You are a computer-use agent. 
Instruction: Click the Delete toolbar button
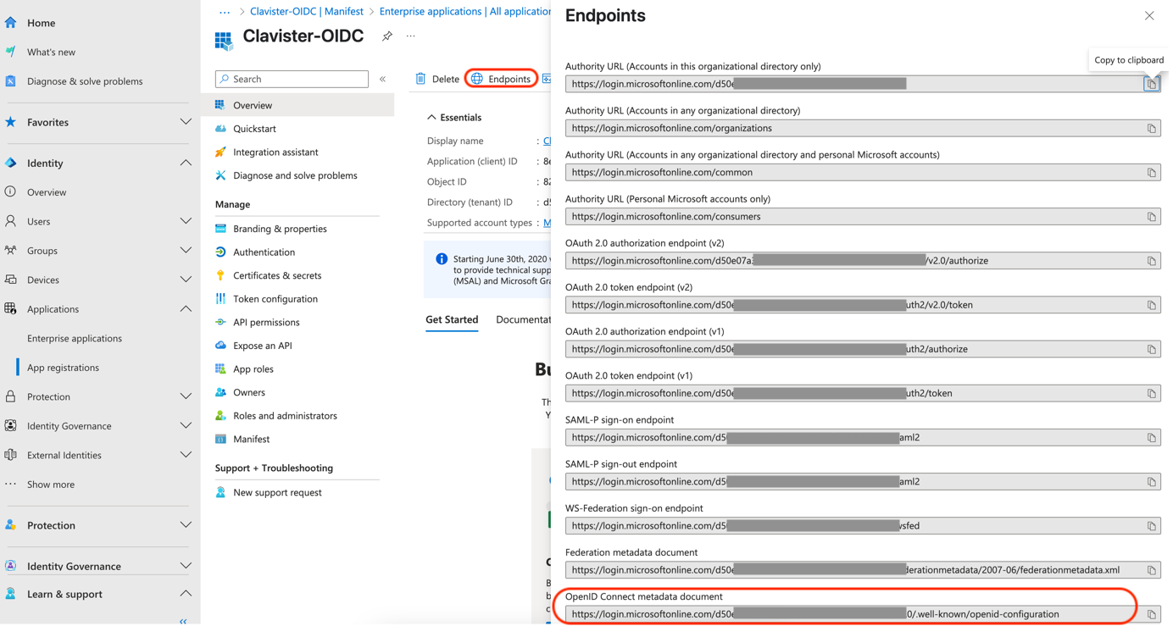tap(437, 79)
